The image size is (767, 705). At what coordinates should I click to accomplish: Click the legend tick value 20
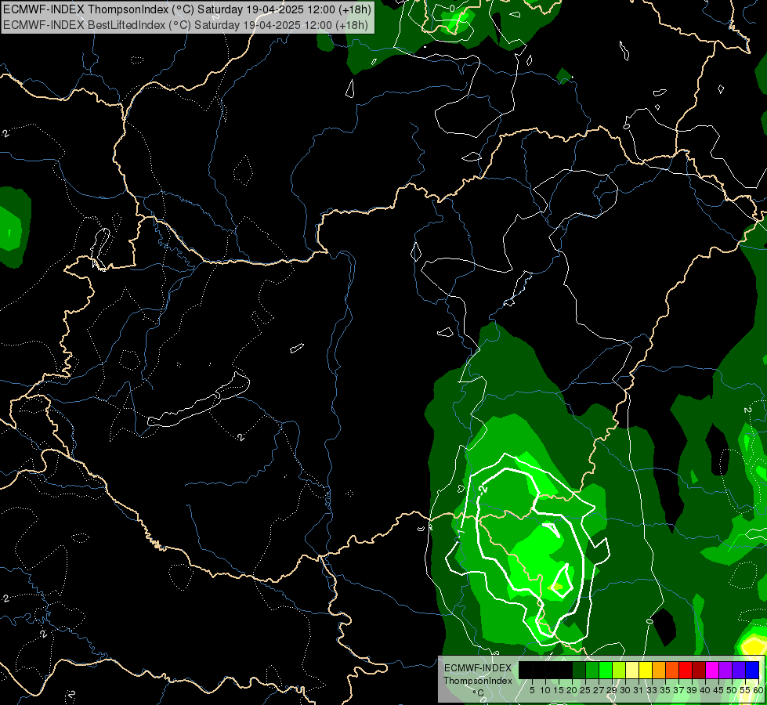(573, 690)
